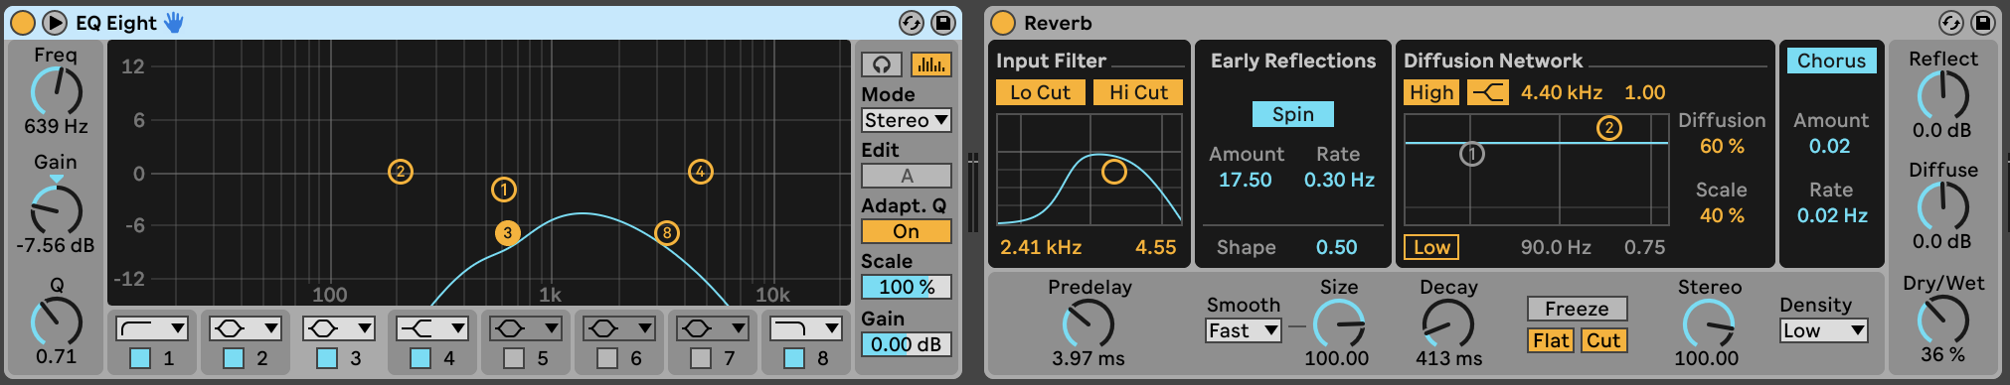Image resolution: width=2010 pixels, height=385 pixels.
Task: Click the EQ Freq knob
Action: [56, 92]
